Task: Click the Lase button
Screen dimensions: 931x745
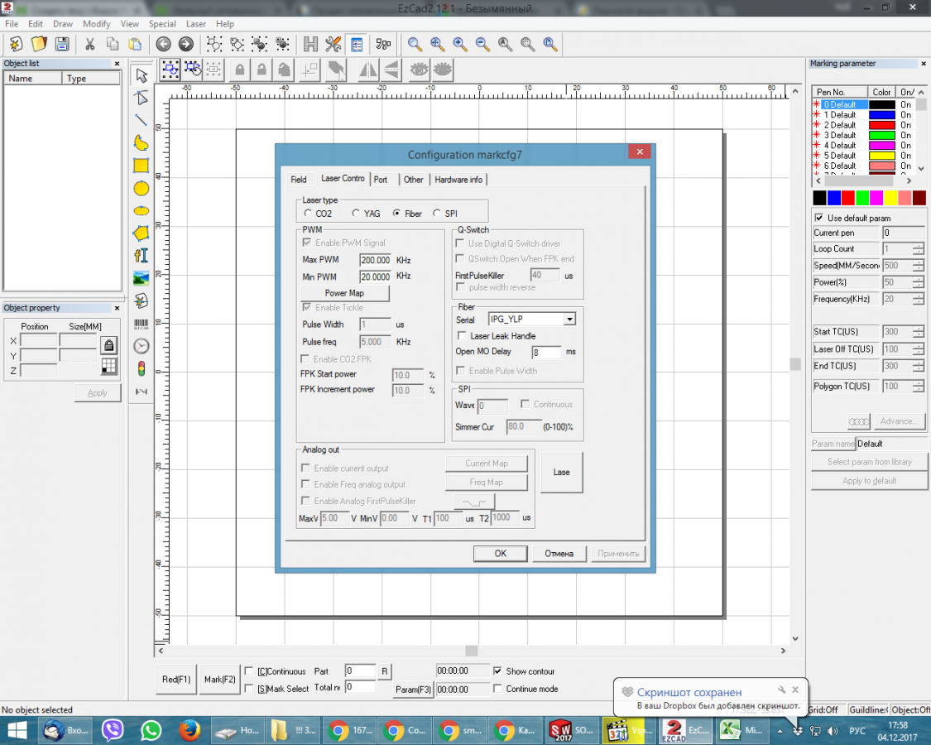Action: click(x=561, y=472)
